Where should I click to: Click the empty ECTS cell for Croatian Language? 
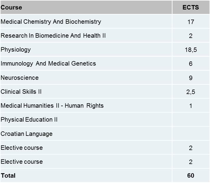click(191, 133)
